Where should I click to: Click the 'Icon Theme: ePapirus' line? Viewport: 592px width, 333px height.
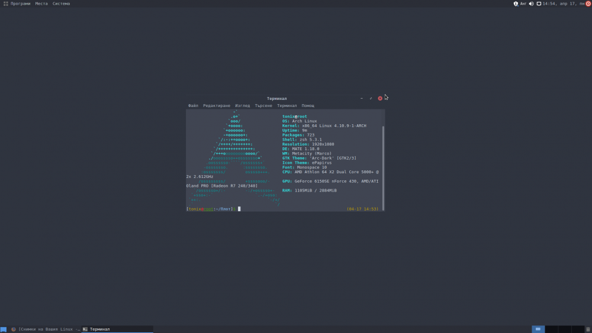click(307, 163)
